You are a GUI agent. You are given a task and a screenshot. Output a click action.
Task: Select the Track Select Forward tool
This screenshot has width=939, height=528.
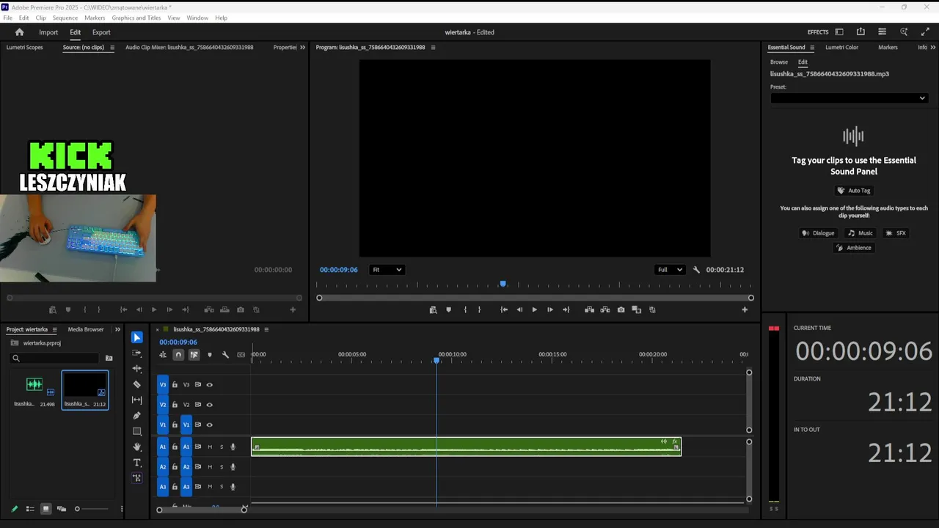coord(137,353)
